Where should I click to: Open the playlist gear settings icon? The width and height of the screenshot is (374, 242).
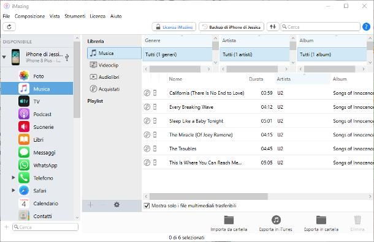(116, 205)
